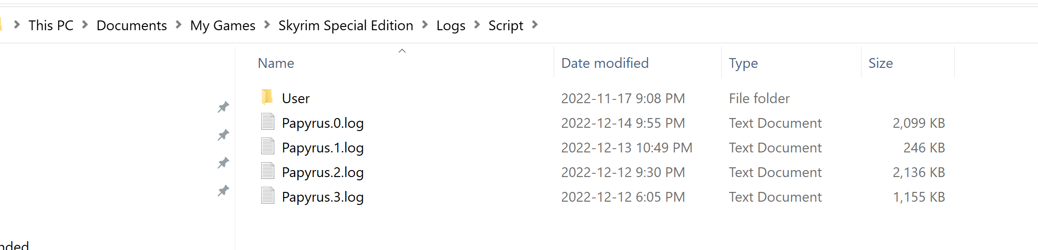Sort by Date modified column
Viewport: 1038px width, 250px height.
pos(604,63)
